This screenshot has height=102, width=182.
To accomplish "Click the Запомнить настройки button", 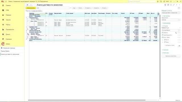I will pyautogui.click(x=171, y=56).
